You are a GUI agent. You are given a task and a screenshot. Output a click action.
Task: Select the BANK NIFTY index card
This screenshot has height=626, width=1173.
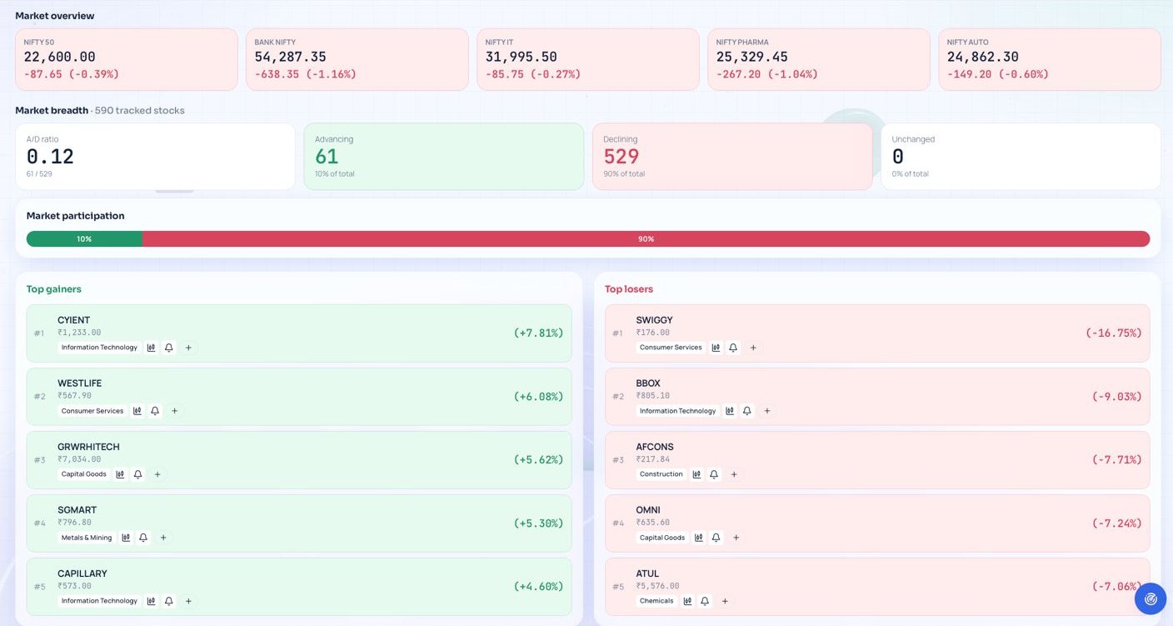click(x=357, y=59)
